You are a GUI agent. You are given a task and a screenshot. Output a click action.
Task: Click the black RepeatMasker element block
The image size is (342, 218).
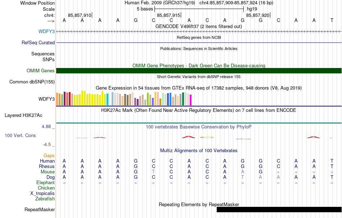click(x=279, y=209)
